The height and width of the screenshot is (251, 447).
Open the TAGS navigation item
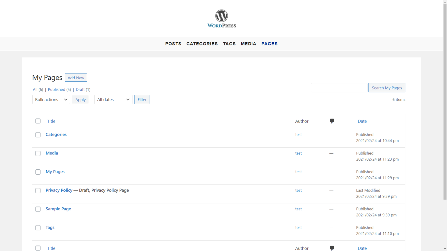tap(229, 44)
